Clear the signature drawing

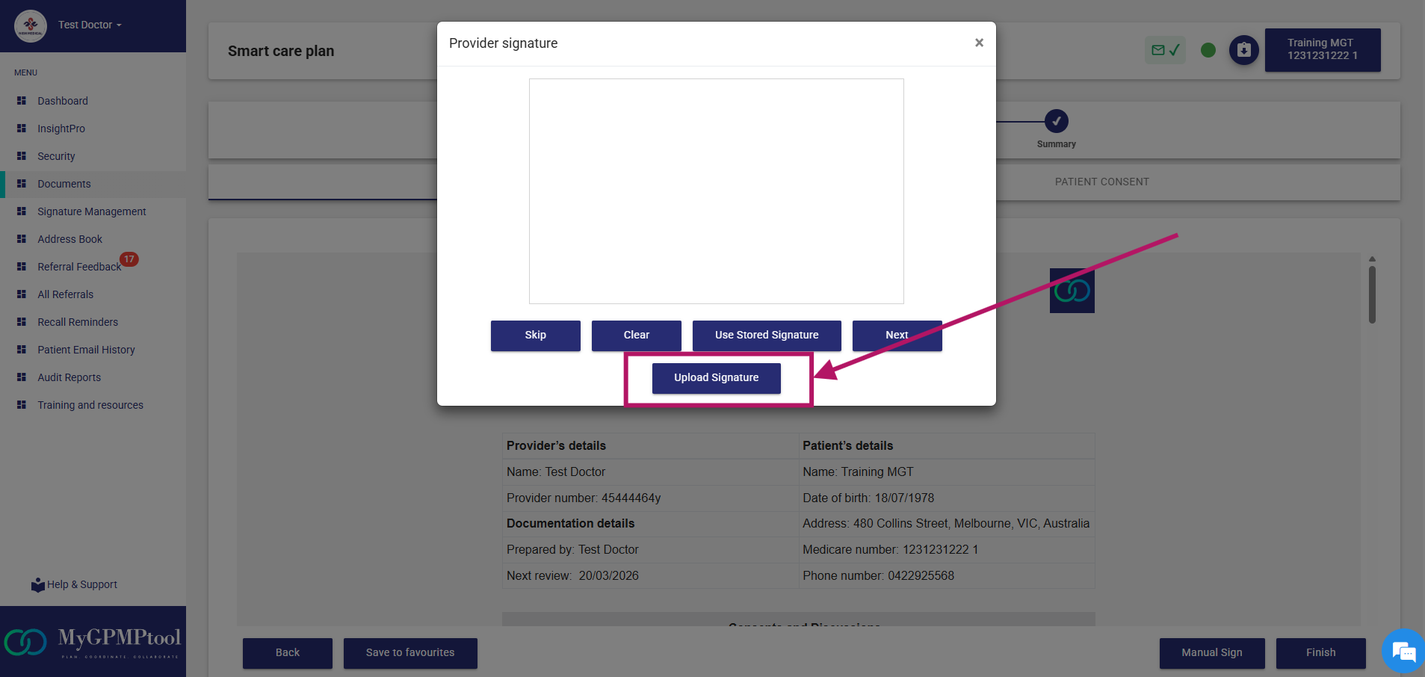coord(636,335)
